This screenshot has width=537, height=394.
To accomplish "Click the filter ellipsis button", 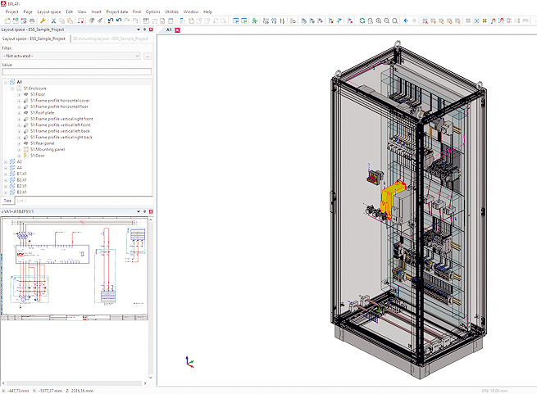I will pyautogui.click(x=148, y=56).
